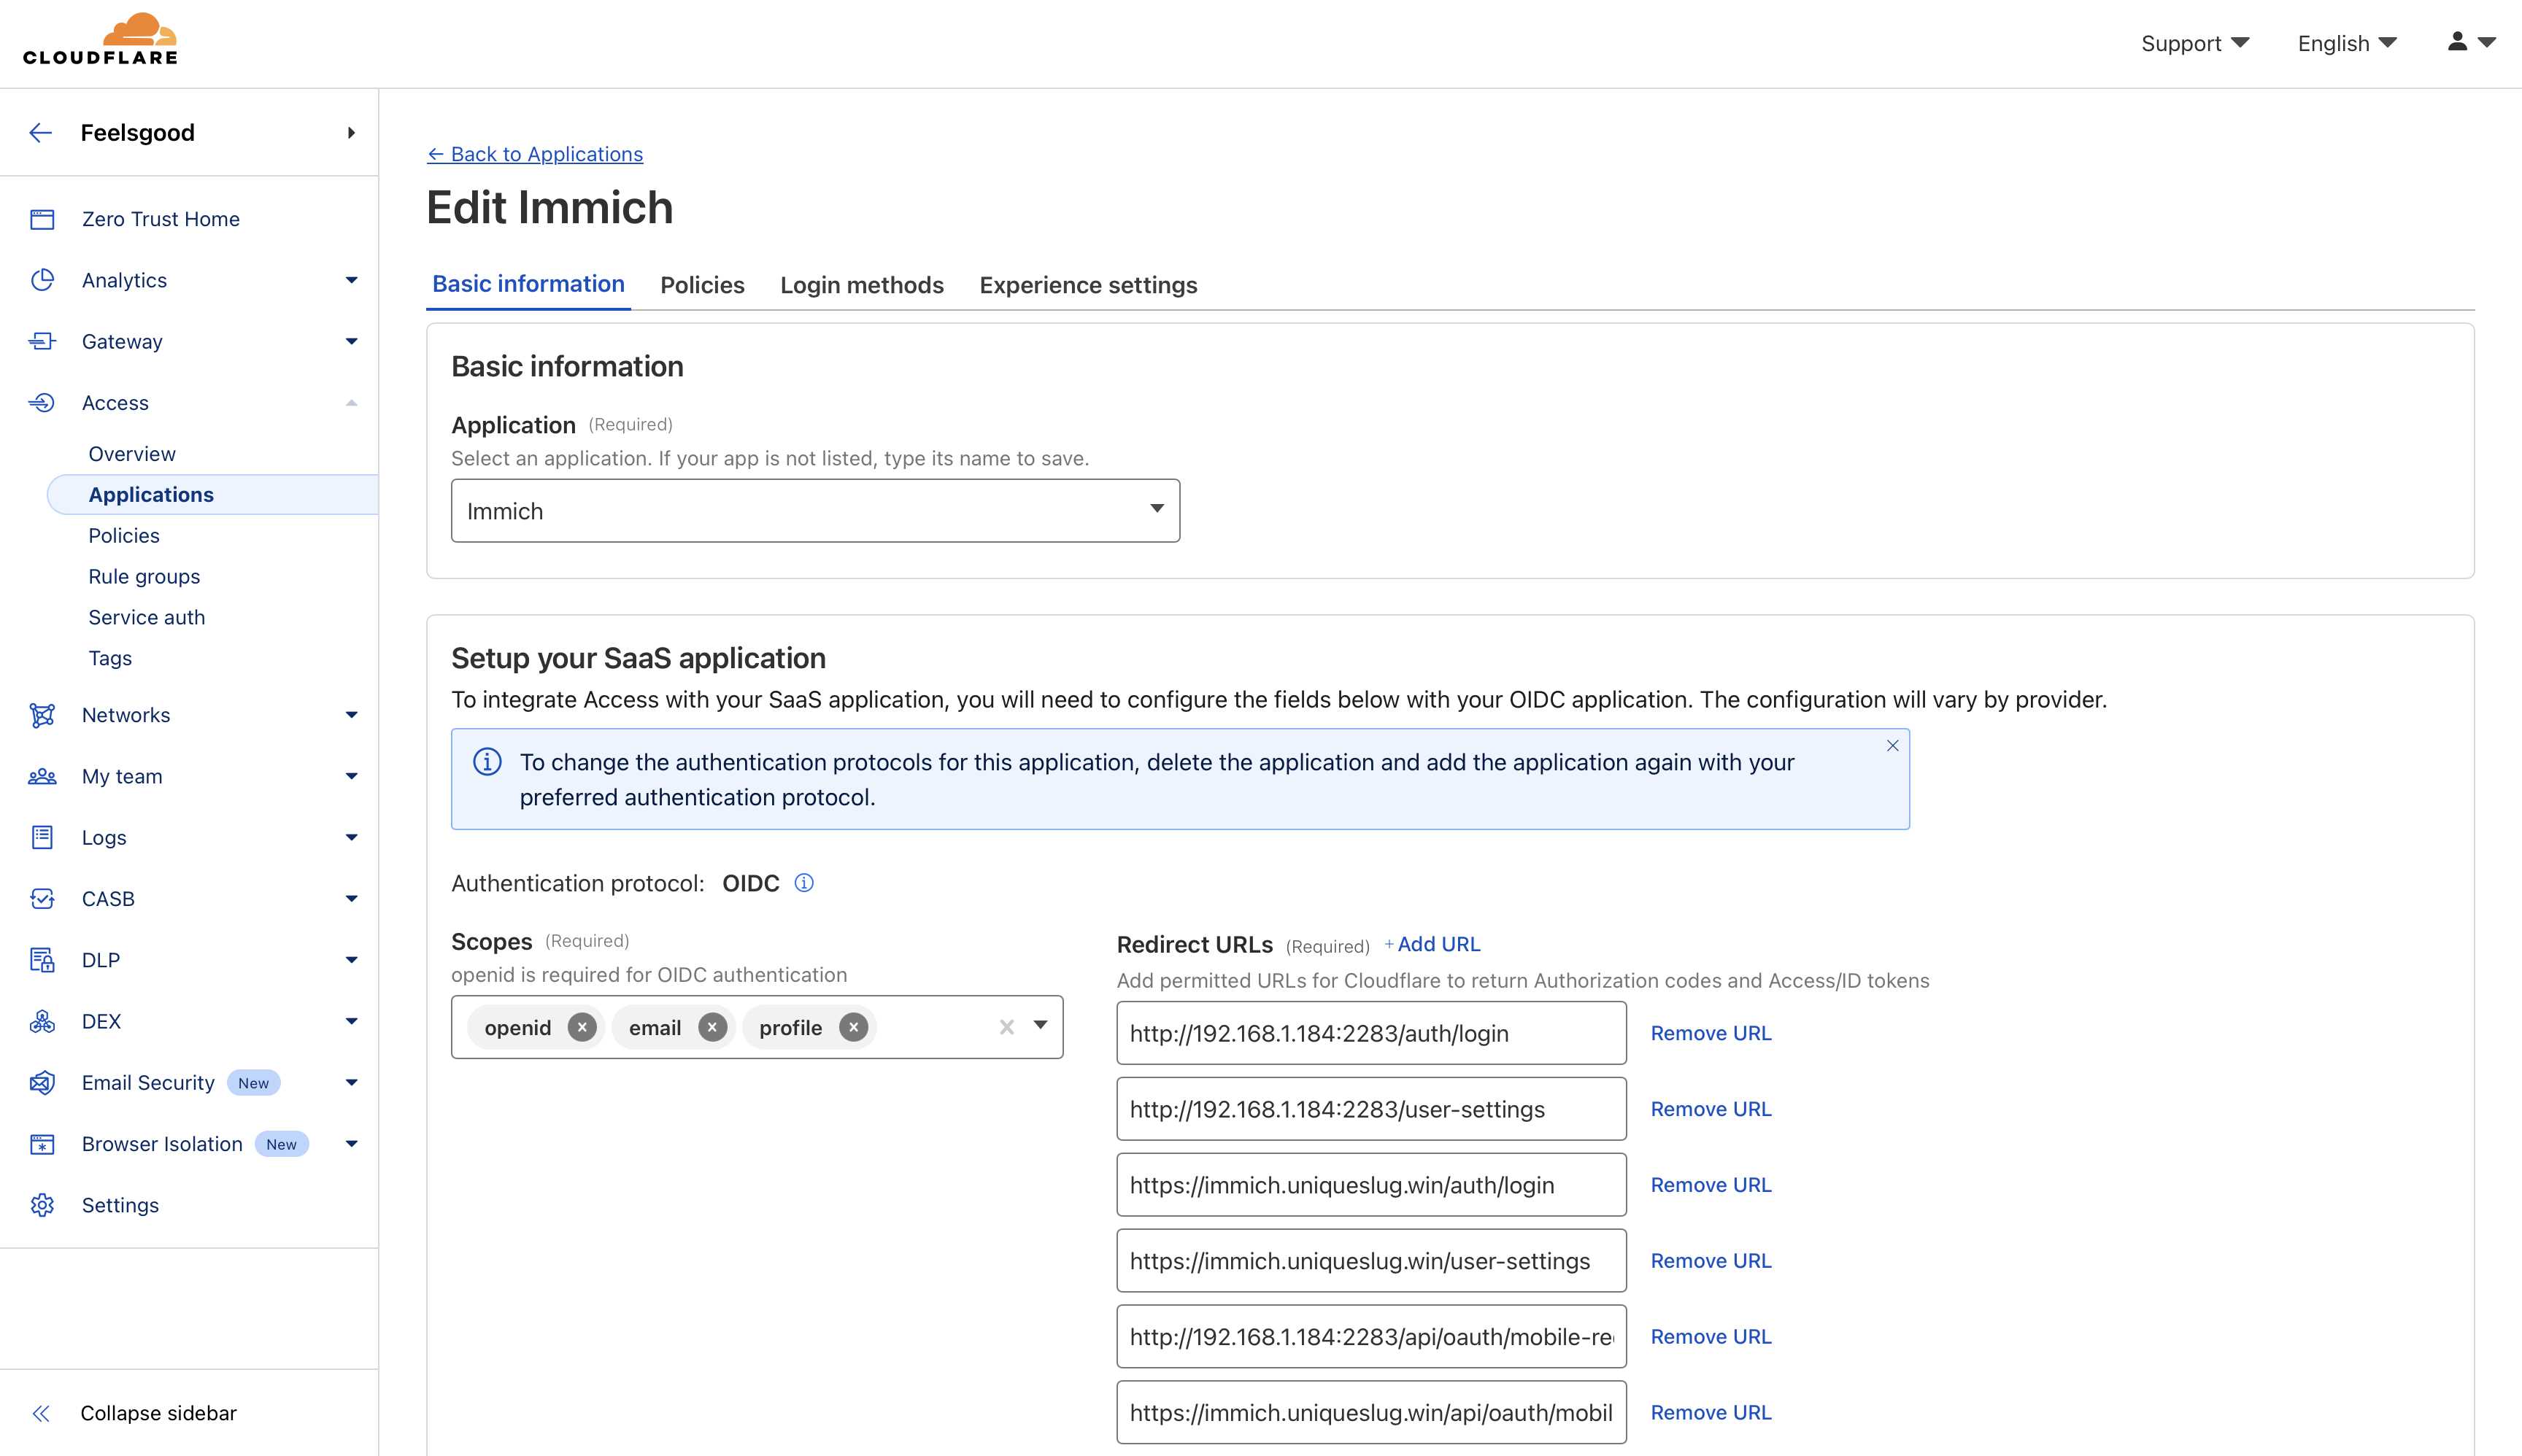Open Tags in sidebar
This screenshot has height=1456, width=2522.
tap(110, 659)
